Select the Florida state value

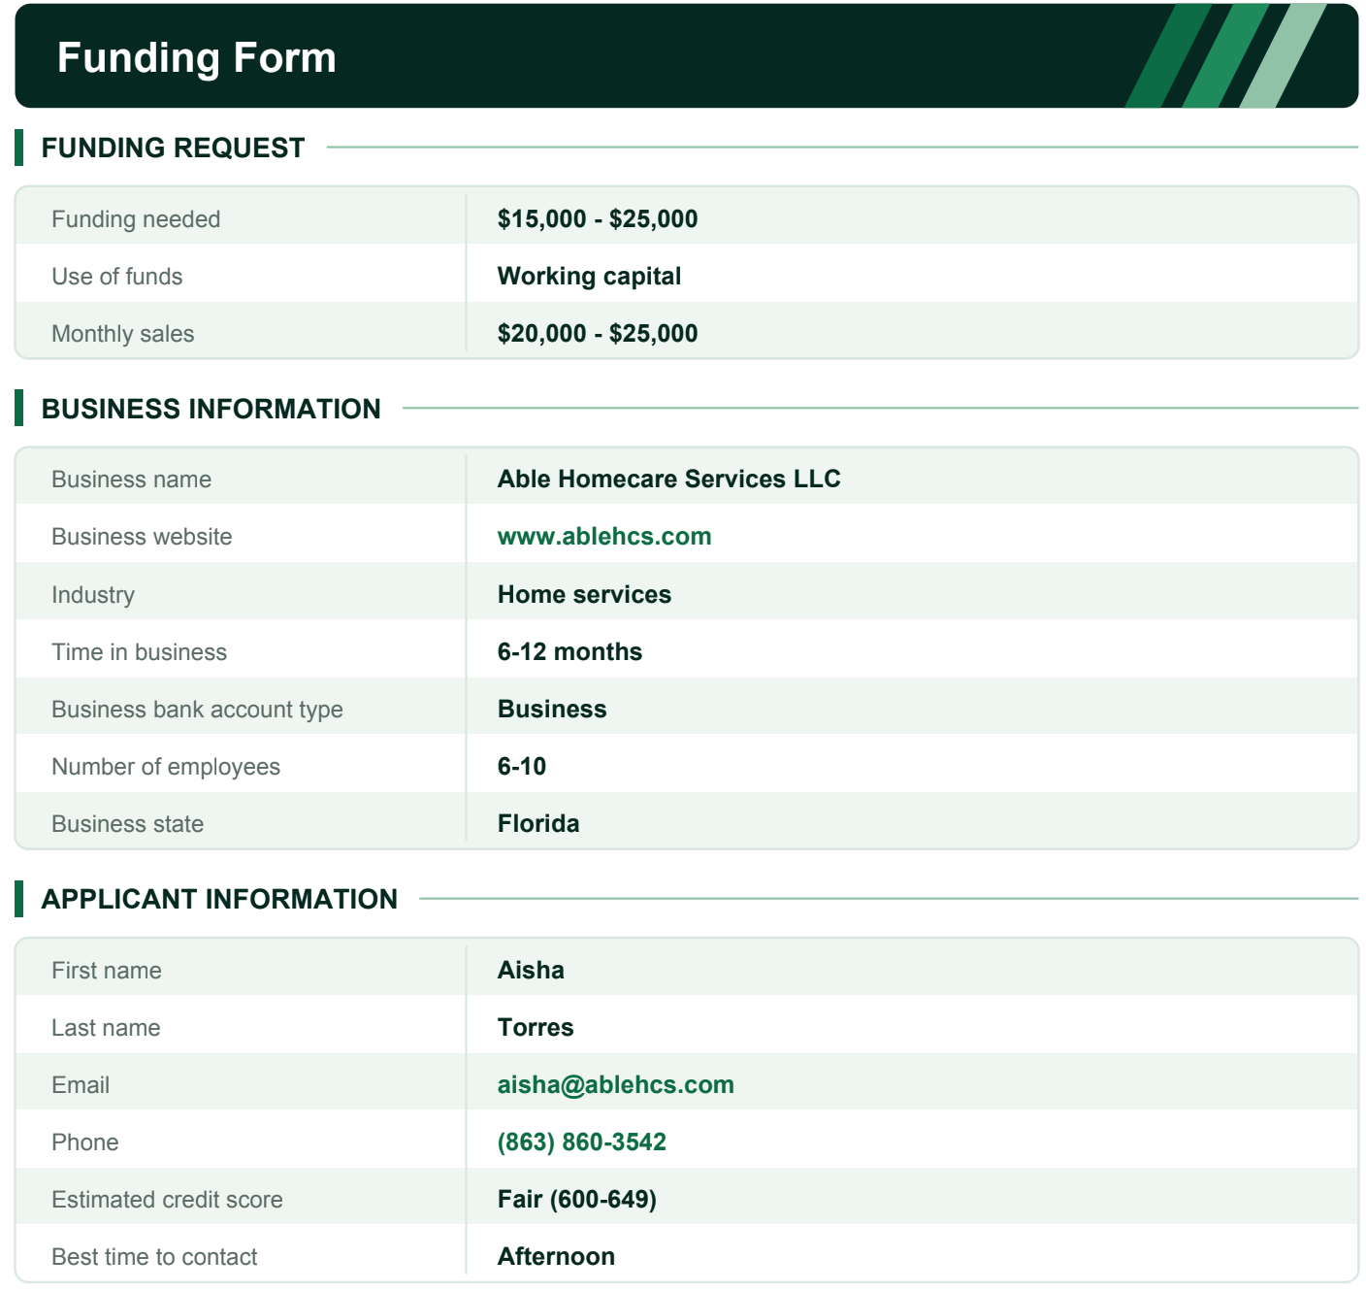pos(539,824)
